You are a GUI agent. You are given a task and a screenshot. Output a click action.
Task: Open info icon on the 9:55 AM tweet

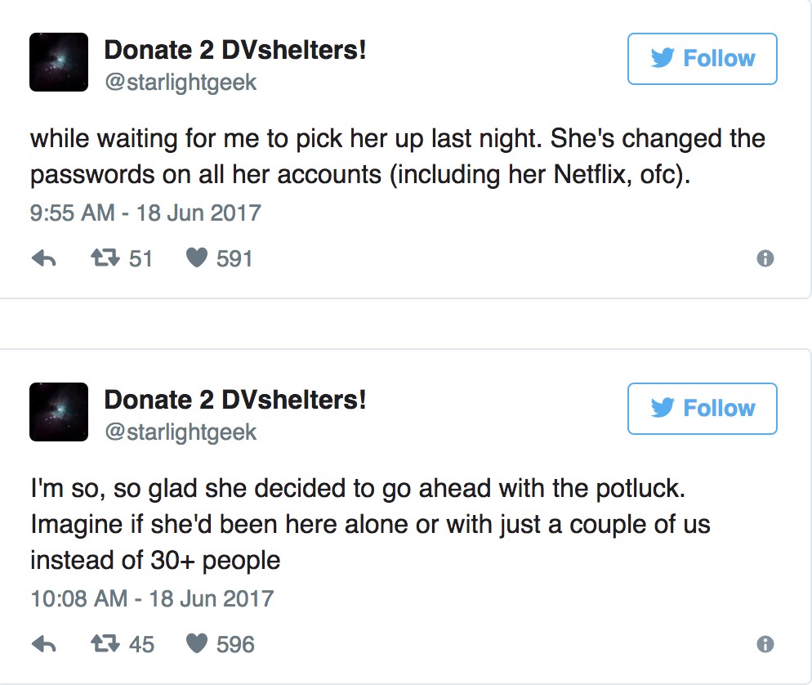tap(765, 259)
